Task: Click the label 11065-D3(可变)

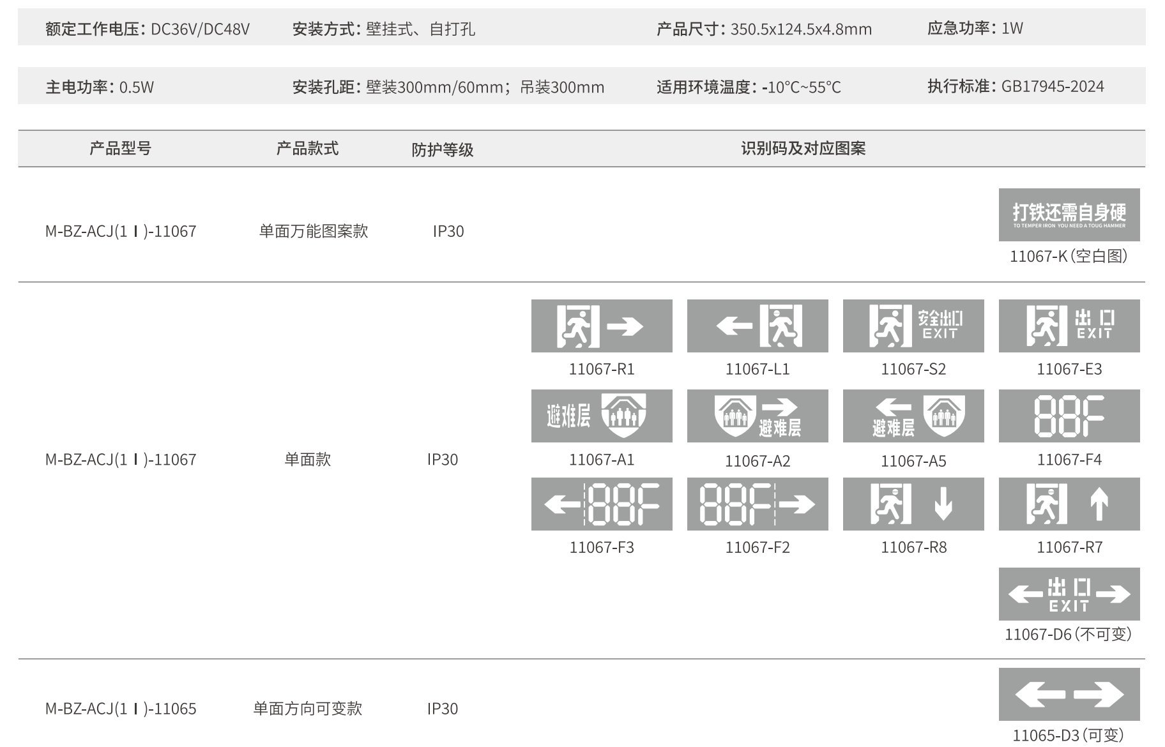Action: (1069, 735)
